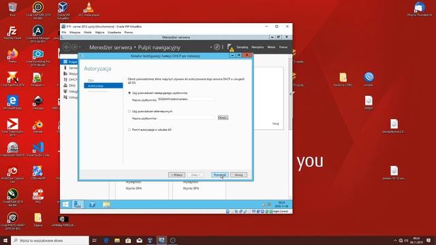Select radio 'Użyj poświadczeń następującego użytkownika'
The image size is (436, 245).
(x=129, y=93)
